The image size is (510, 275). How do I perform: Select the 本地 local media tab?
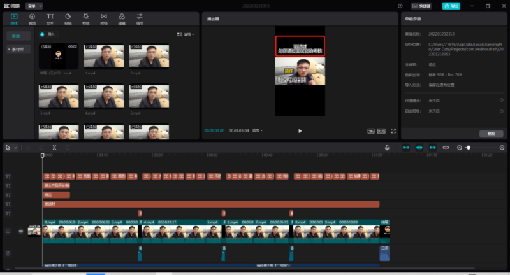(x=17, y=36)
